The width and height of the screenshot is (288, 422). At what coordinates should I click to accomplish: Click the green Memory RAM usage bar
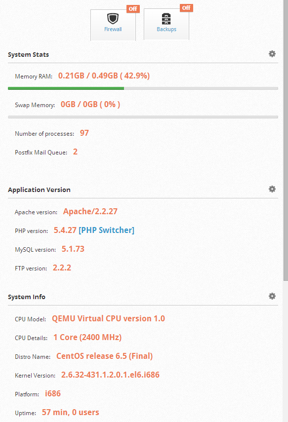(x=66, y=88)
